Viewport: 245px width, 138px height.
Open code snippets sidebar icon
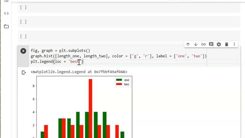[x=7, y=13]
